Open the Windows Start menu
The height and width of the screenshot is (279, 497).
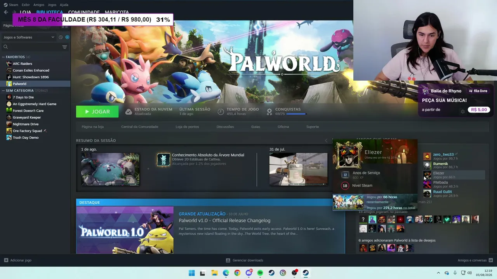[191, 273]
